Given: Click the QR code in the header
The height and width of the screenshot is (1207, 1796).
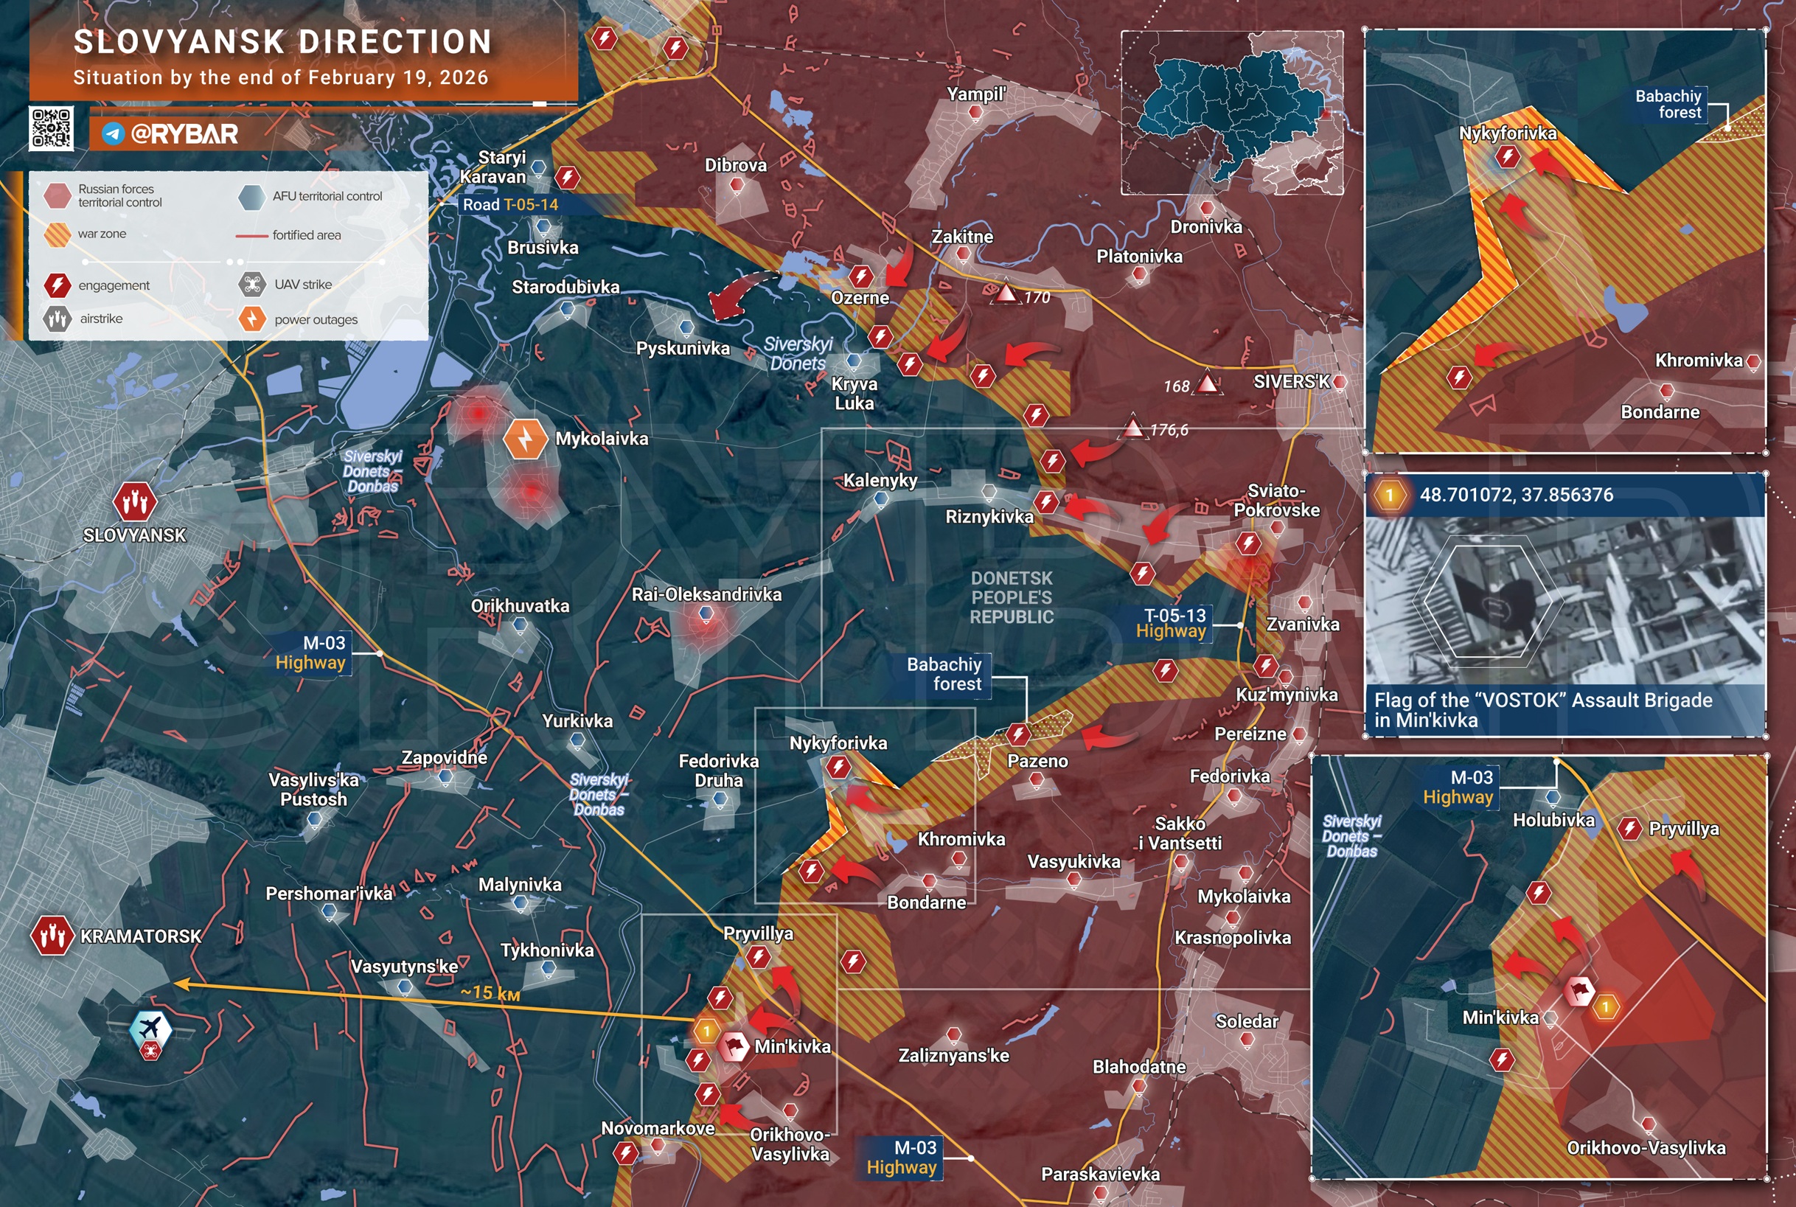Looking at the screenshot, I should tap(52, 128).
